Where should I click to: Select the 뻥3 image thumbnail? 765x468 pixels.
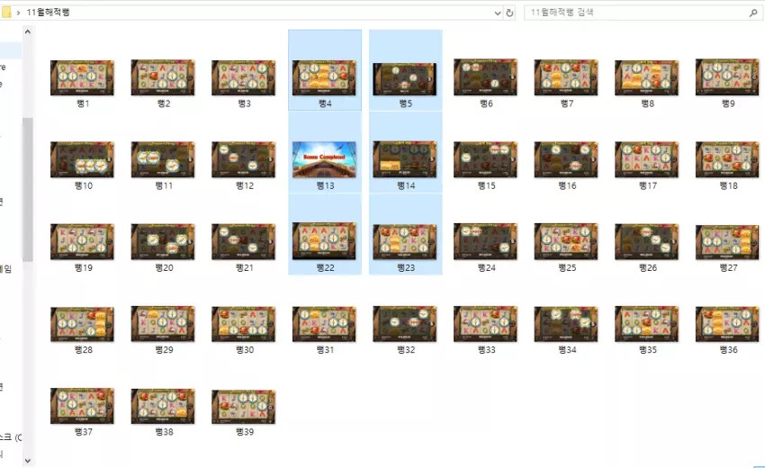click(x=244, y=77)
